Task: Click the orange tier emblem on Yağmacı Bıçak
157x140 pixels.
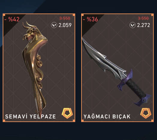Action: 146,113
